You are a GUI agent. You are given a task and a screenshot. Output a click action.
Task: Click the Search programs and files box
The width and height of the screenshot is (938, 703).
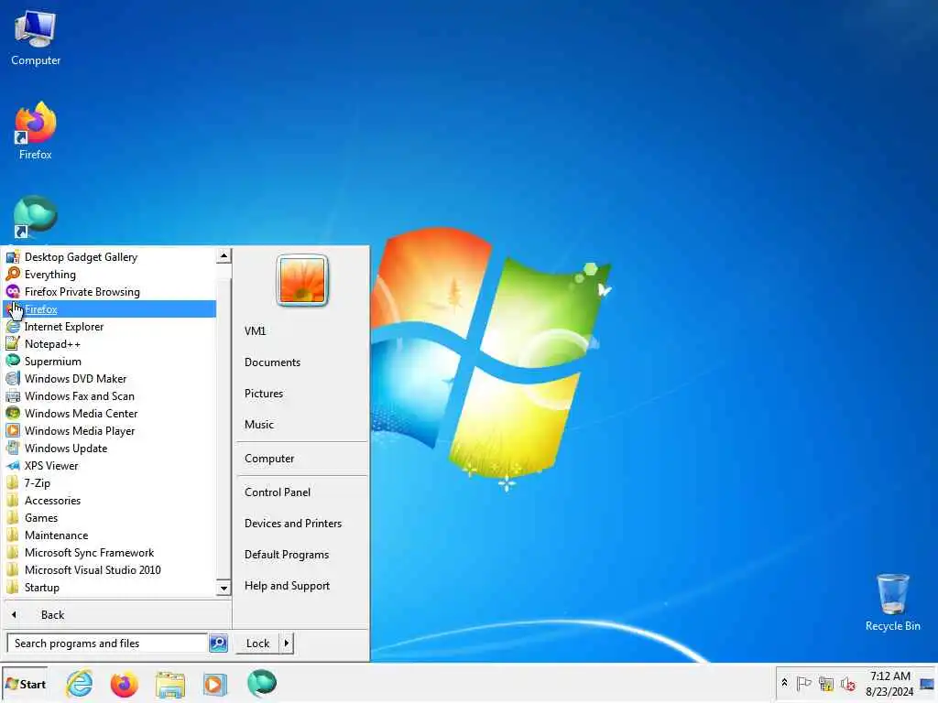[x=106, y=644]
